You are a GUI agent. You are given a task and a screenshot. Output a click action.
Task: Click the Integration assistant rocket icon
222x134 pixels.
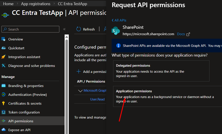coord(3,57)
